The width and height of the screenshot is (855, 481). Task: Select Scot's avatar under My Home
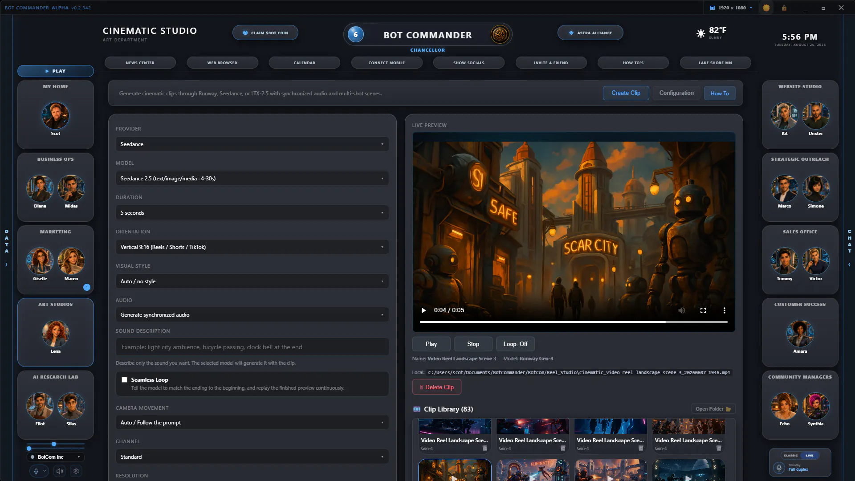pos(55,116)
